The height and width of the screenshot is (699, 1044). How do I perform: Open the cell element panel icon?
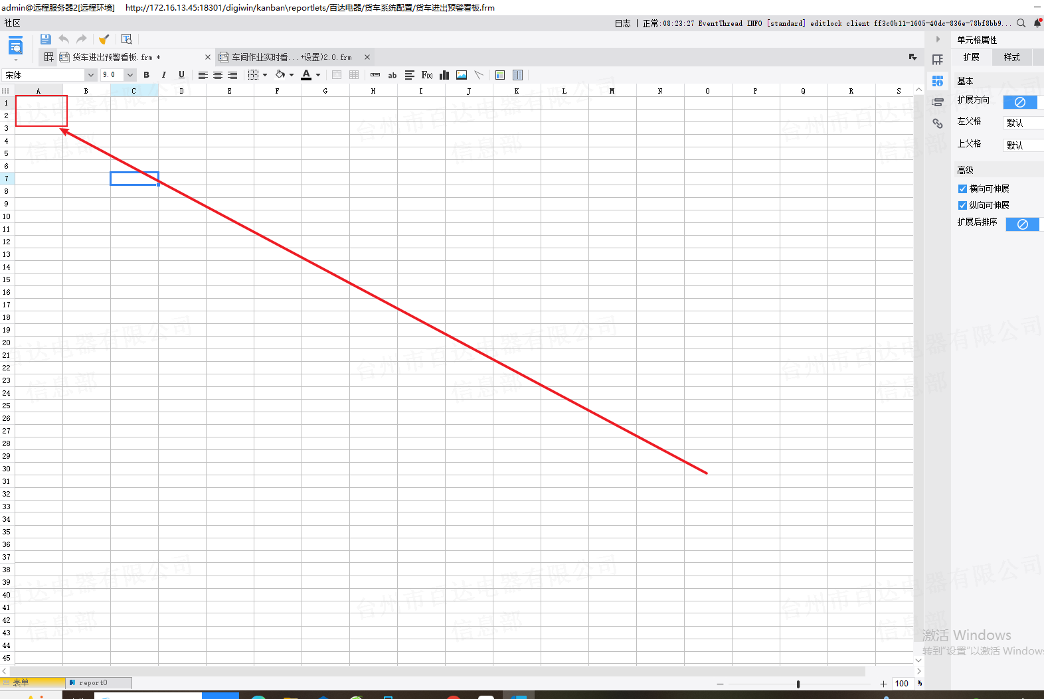(938, 60)
